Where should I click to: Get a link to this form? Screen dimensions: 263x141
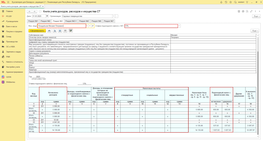point(251,11)
